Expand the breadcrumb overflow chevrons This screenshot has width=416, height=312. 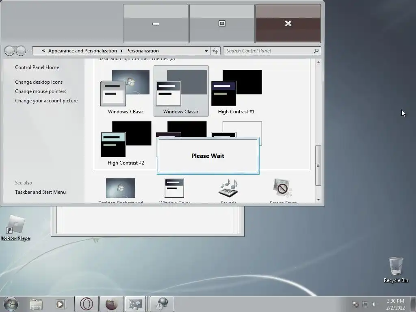tap(43, 51)
